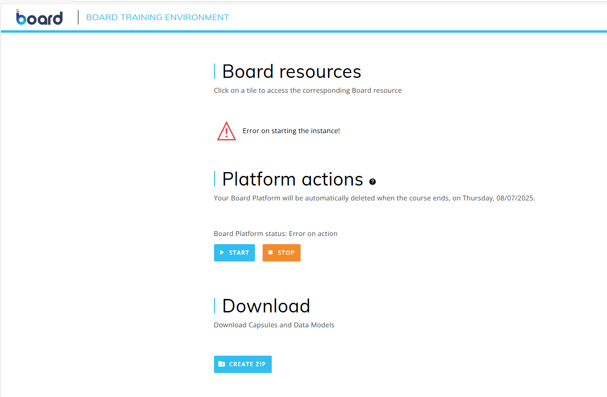
Task: Click the Board logo in header
Action: pyautogui.click(x=39, y=17)
